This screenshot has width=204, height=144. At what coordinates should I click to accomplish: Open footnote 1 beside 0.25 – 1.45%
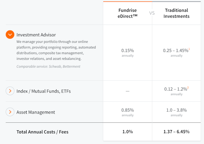189,49
